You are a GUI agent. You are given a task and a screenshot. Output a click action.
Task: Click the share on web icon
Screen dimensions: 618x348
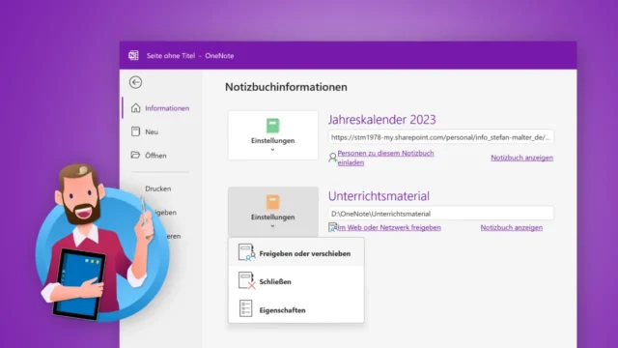pyautogui.click(x=332, y=227)
